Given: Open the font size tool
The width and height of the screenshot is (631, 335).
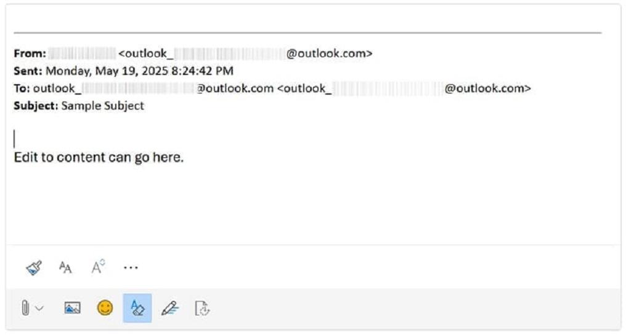Looking at the screenshot, I should (x=65, y=267).
